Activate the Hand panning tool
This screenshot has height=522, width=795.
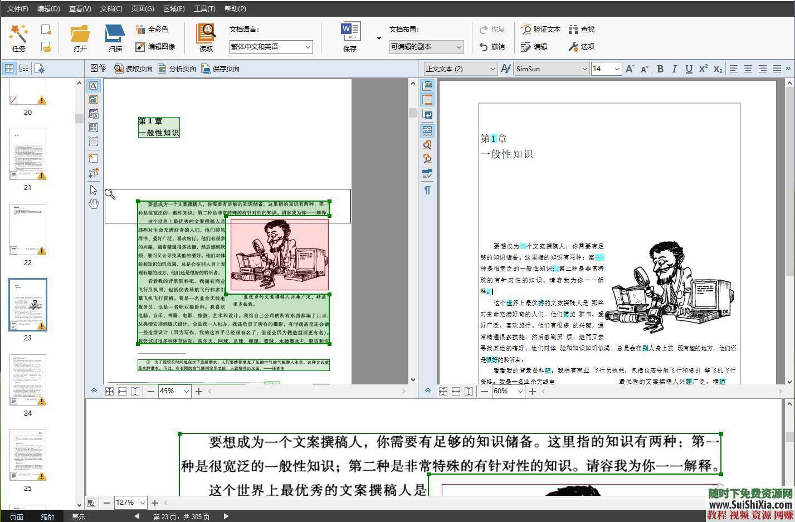coord(93,203)
